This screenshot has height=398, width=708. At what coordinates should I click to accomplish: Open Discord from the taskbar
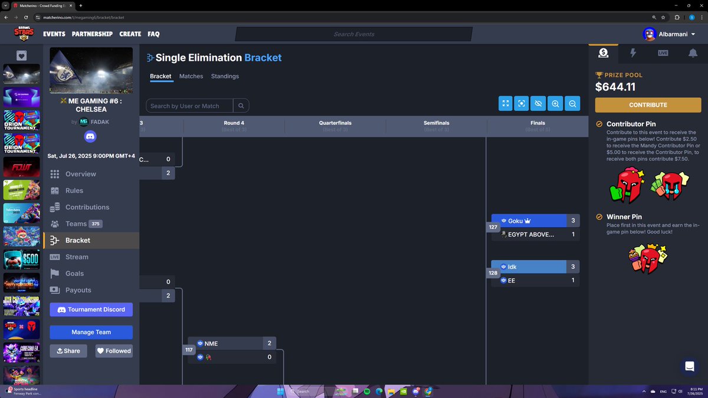(416, 391)
